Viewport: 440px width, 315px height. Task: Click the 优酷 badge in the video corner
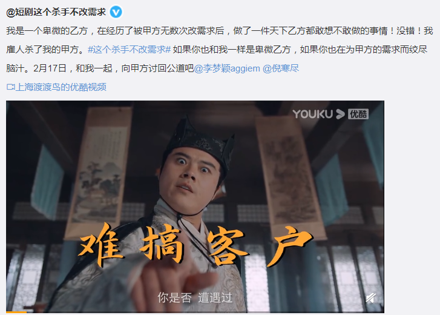coord(358,114)
